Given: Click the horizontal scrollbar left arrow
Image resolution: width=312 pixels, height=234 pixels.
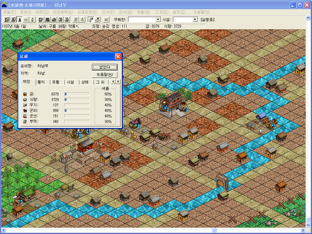Looking at the screenshot, I should pos(4,230).
